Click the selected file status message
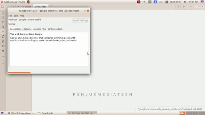 tap(170, 109)
